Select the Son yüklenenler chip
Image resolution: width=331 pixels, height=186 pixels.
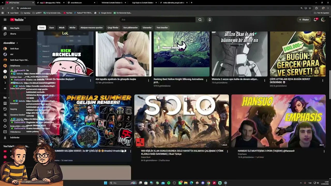click(x=131, y=28)
